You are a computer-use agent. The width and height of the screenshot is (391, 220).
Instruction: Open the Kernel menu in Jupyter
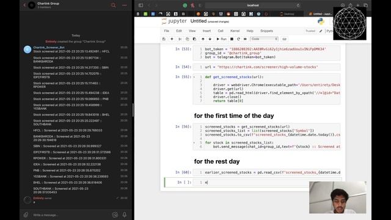coord(235,31)
